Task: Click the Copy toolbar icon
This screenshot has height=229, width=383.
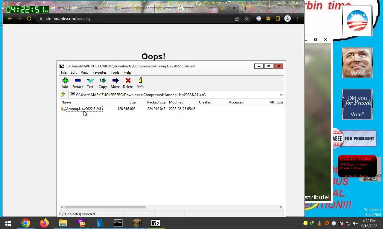Action: (103, 83)
